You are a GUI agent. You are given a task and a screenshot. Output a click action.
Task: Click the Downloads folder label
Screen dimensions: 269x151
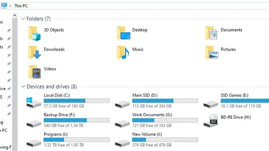pos(54,49)
